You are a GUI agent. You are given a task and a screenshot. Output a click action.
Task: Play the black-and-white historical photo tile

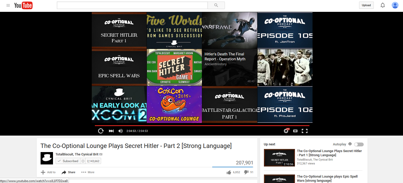coord(285,68)
